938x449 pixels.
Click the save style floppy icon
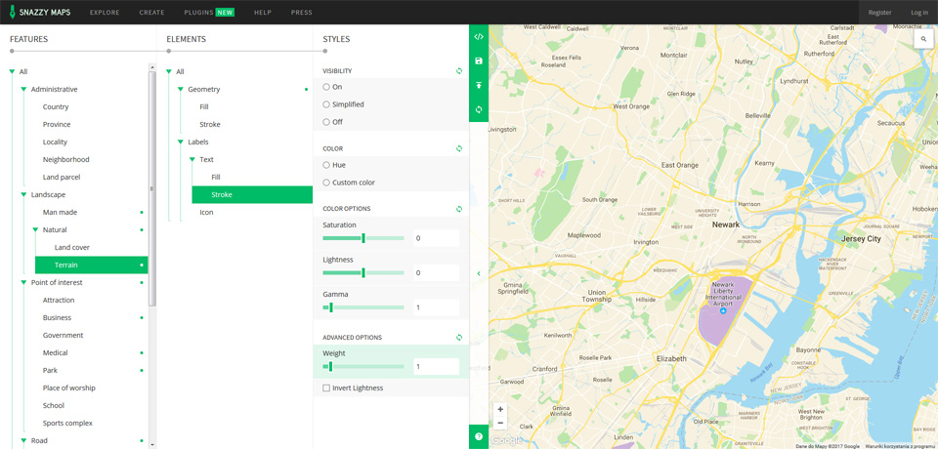[x=479, y=61]
